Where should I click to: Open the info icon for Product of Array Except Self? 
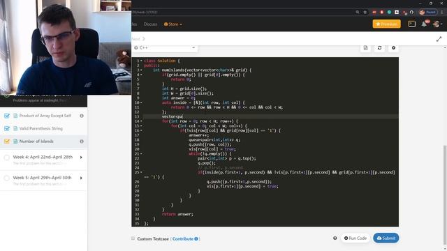(x=82, y=116)
